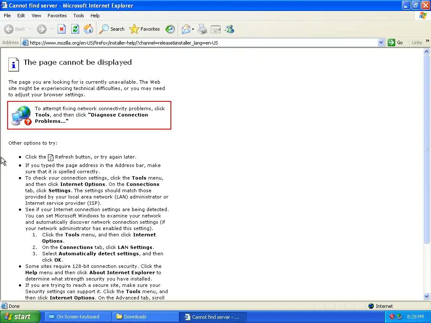431x323 pixels.
Task: Open the Favorites star toolbar button
Action: (x=144, y=29)
